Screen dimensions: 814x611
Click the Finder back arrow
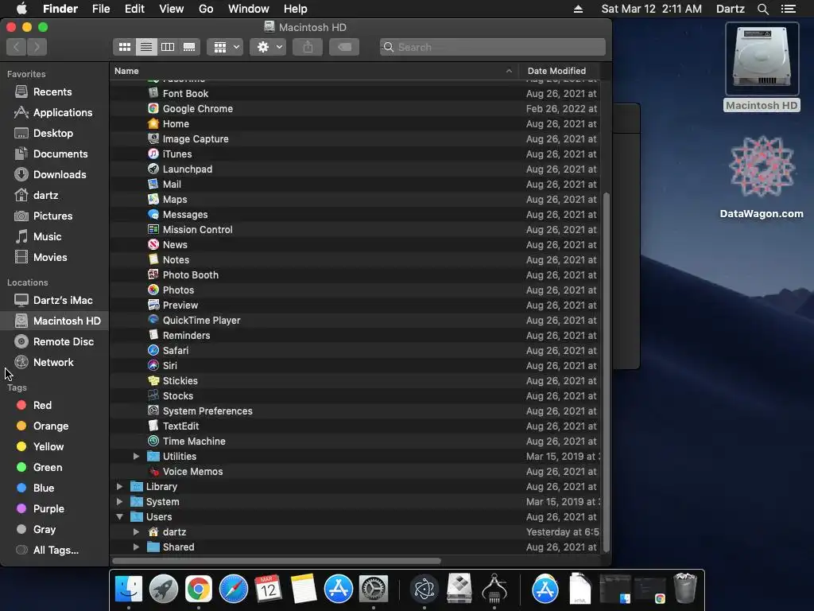[x=17, y=47]
